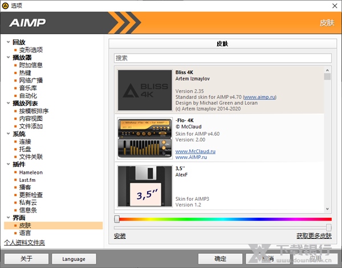Viewport: 342px width, 268px height.
Task: Open the 热键 settings page
Action: coord(25,73)
